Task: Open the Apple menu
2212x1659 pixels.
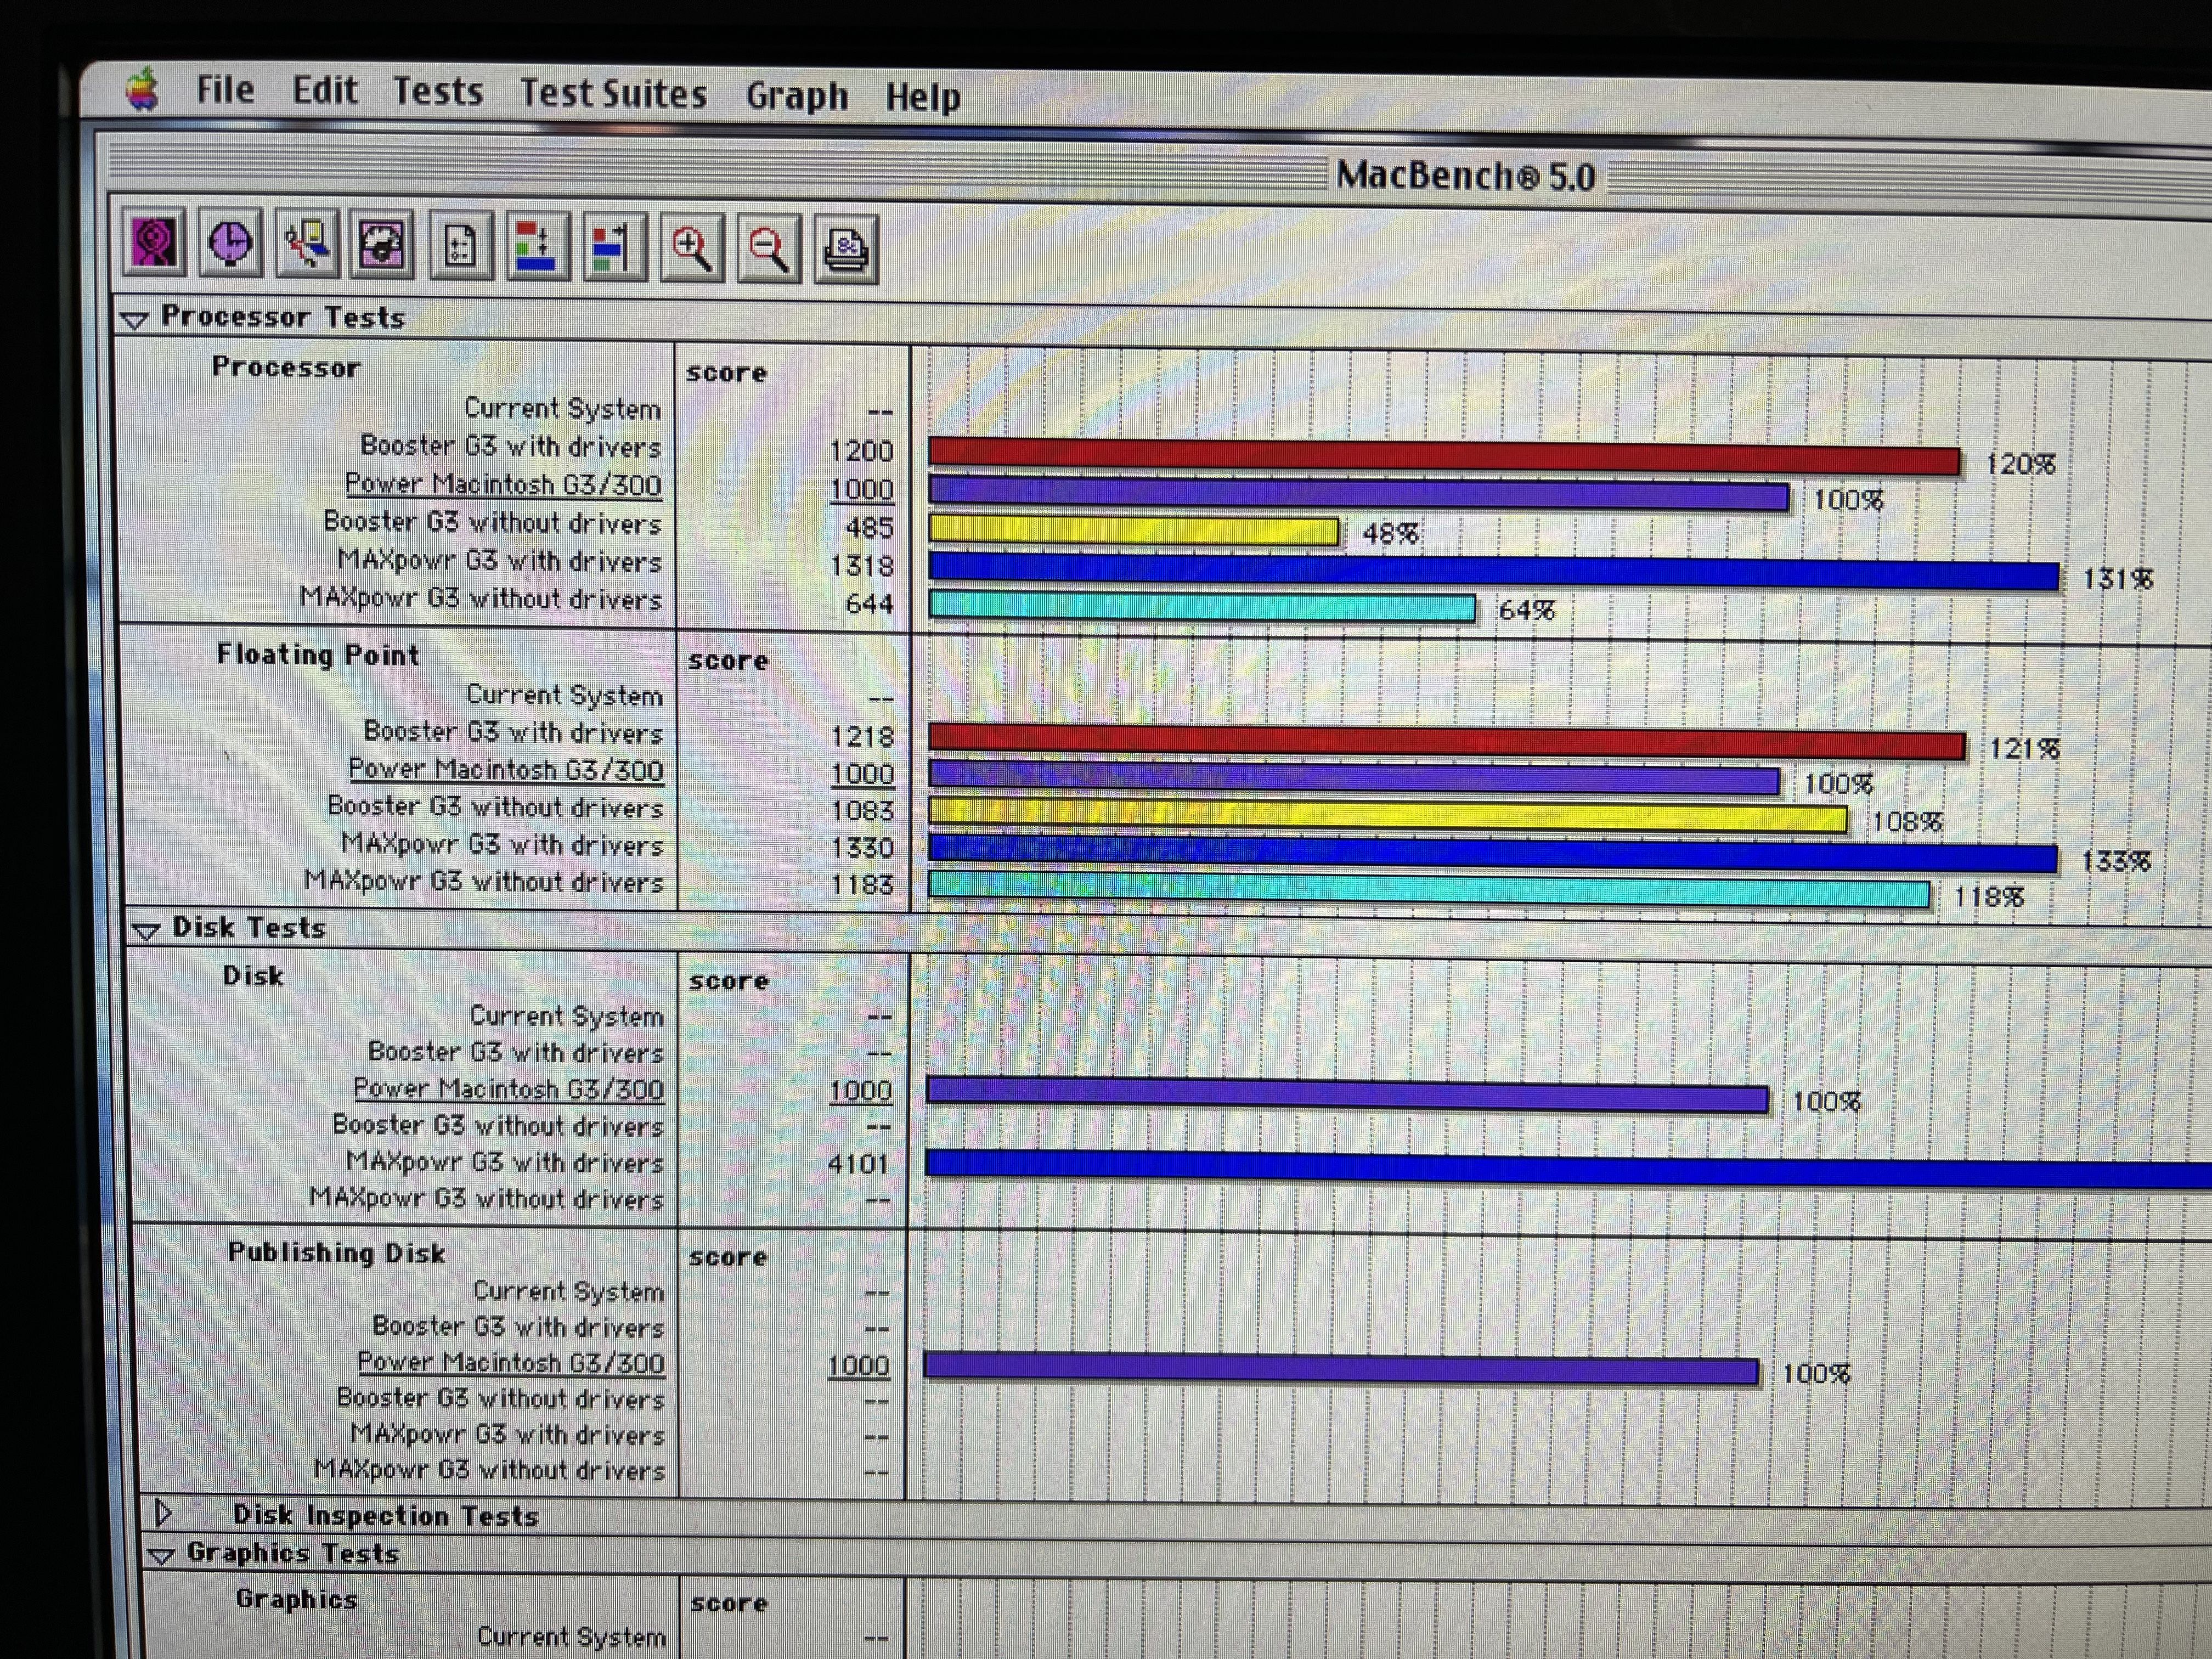Action: pos(142,90)
